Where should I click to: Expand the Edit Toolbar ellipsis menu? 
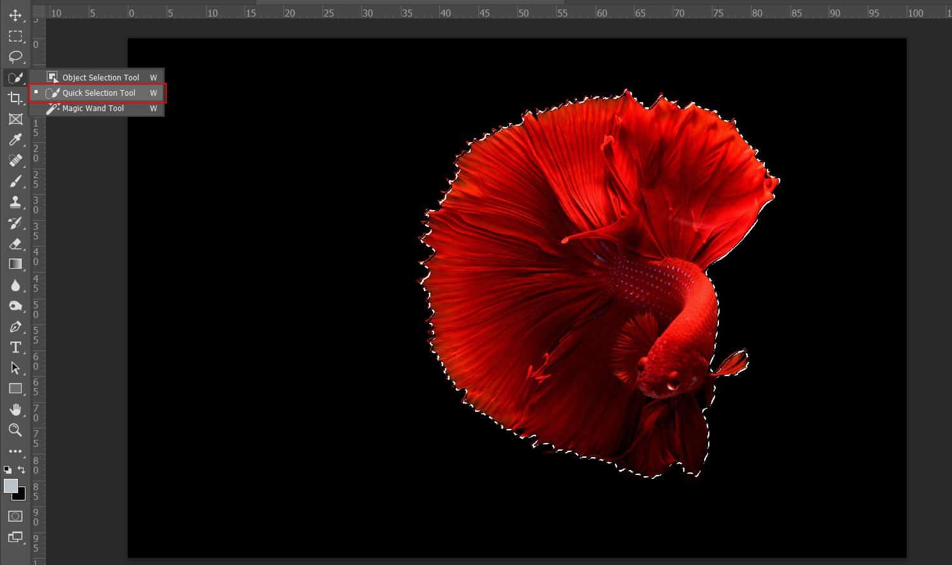tap(15, 451)
